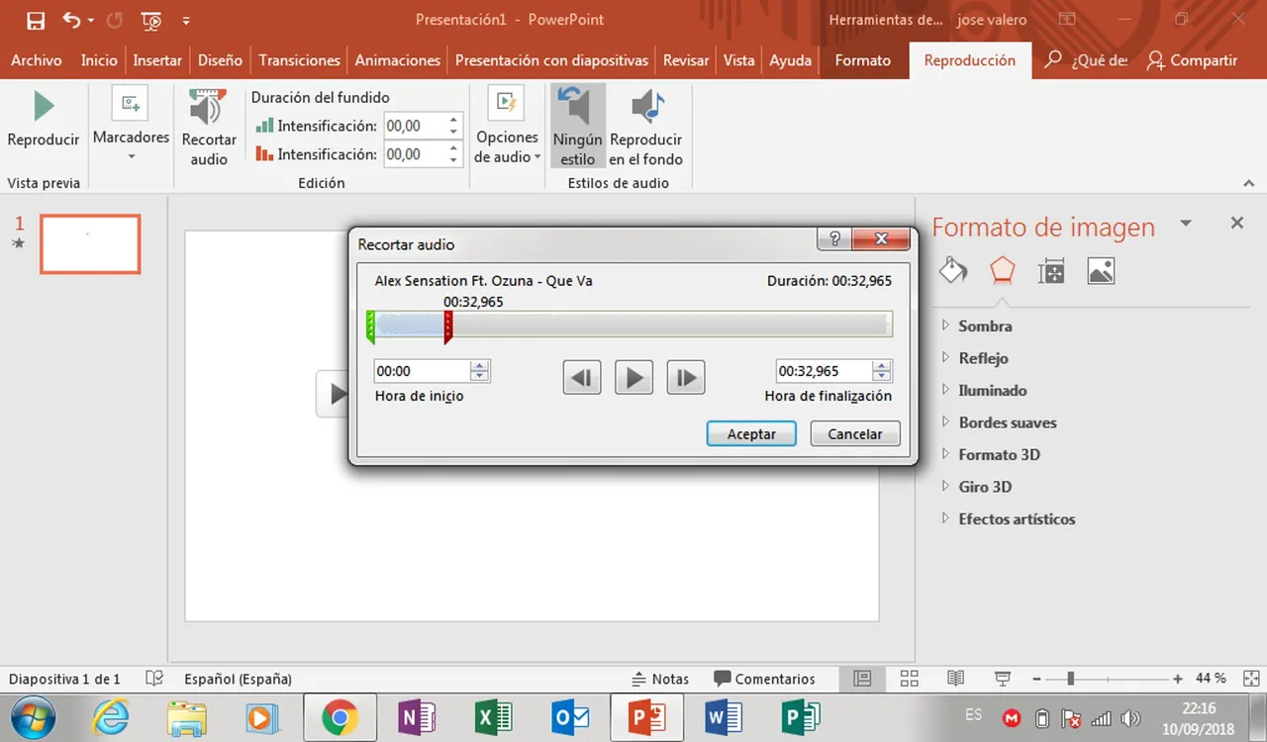The width and height of the screenshot is (1267, 742).
Task: Click the Reproducir preview play icon
Action: pos(43,107)
